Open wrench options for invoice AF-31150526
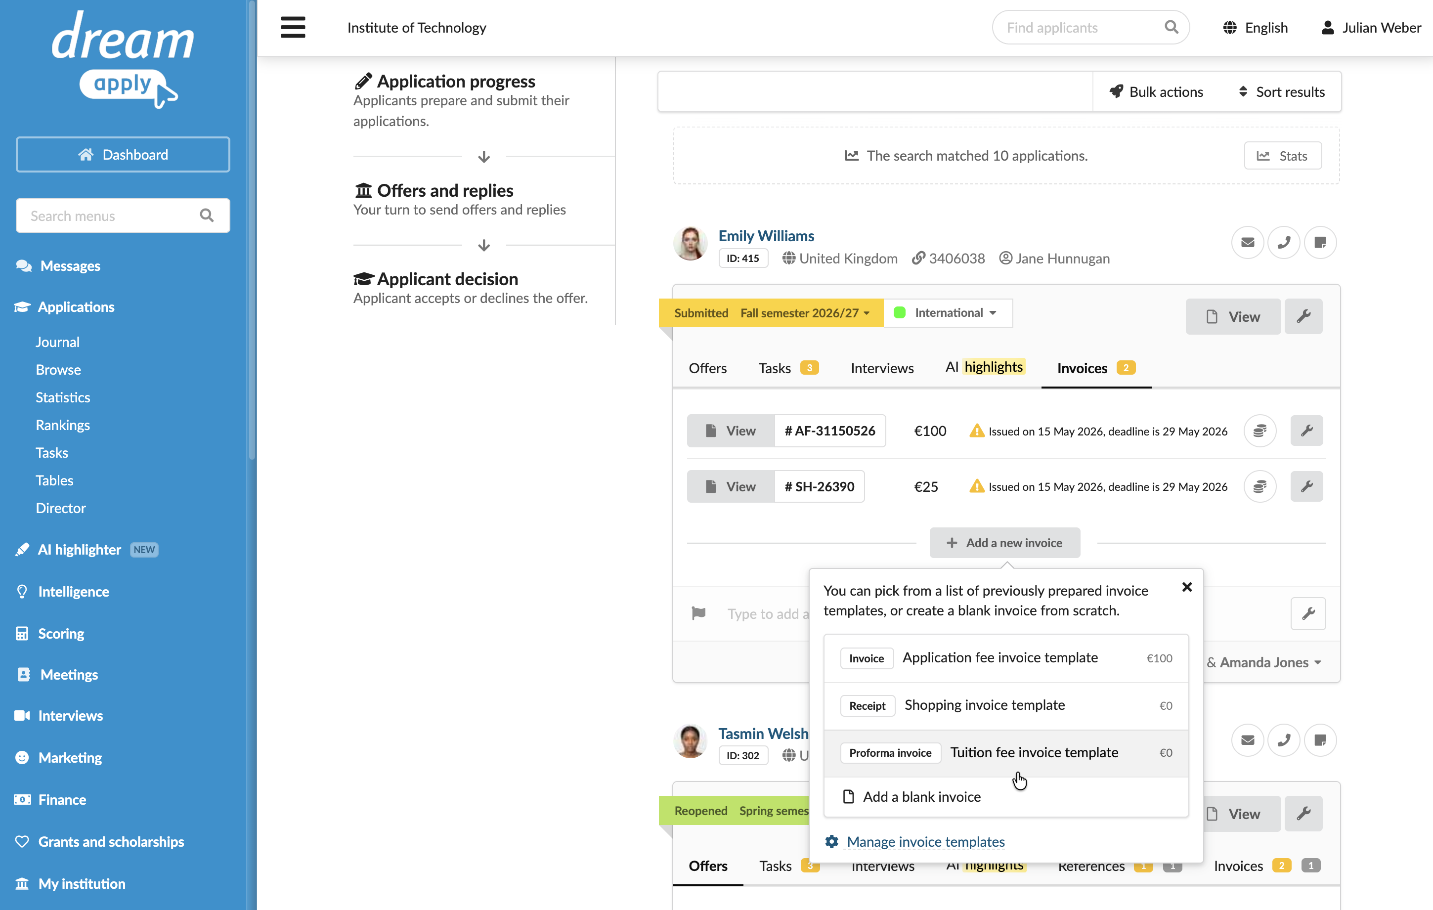Image resolution: width=1433 pixels, height=910 pixels. (1306, 431)
